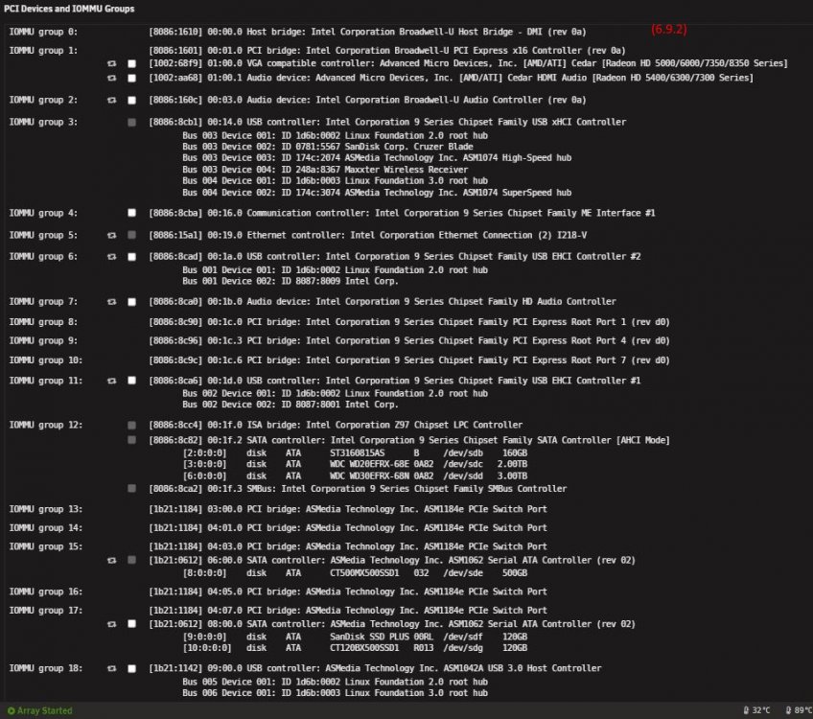Select the ASM1074 High-Speed hub line
This screenshot has width=813, height=719.
coord(377,158)
